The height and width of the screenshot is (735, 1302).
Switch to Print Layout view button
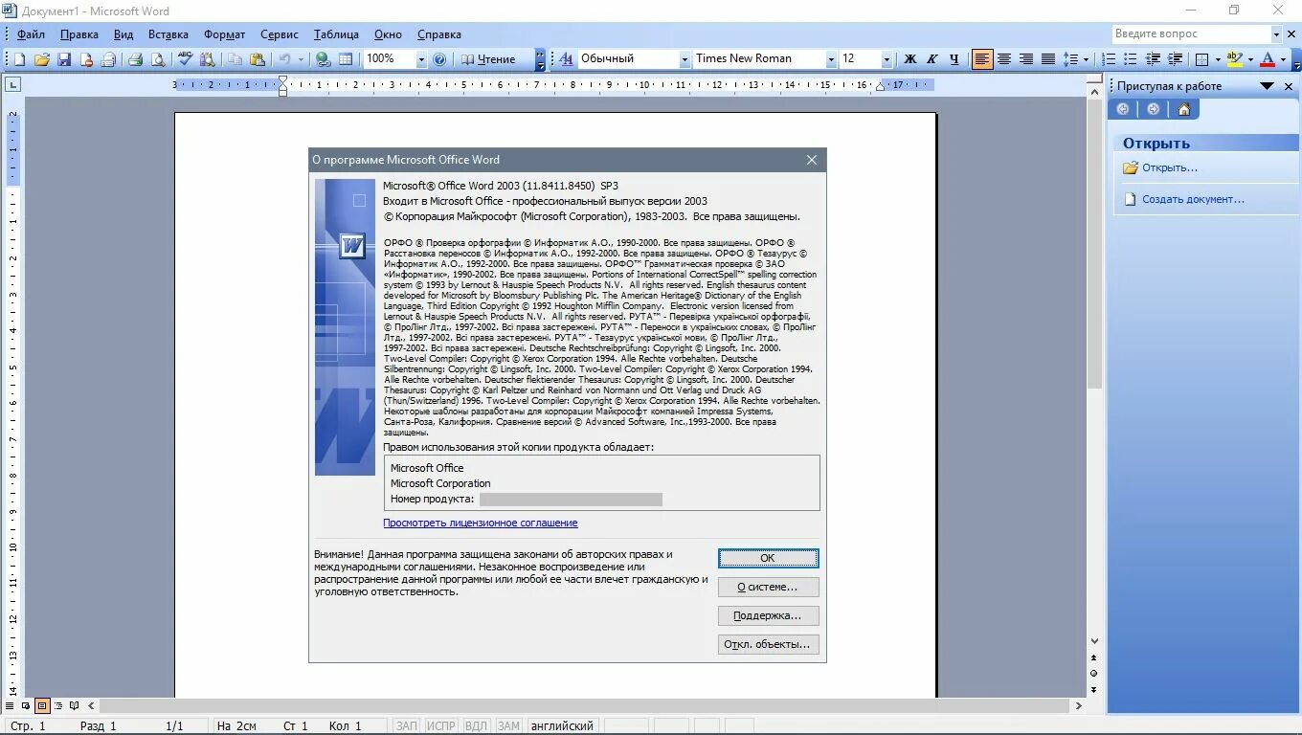[x=42, y=706]
